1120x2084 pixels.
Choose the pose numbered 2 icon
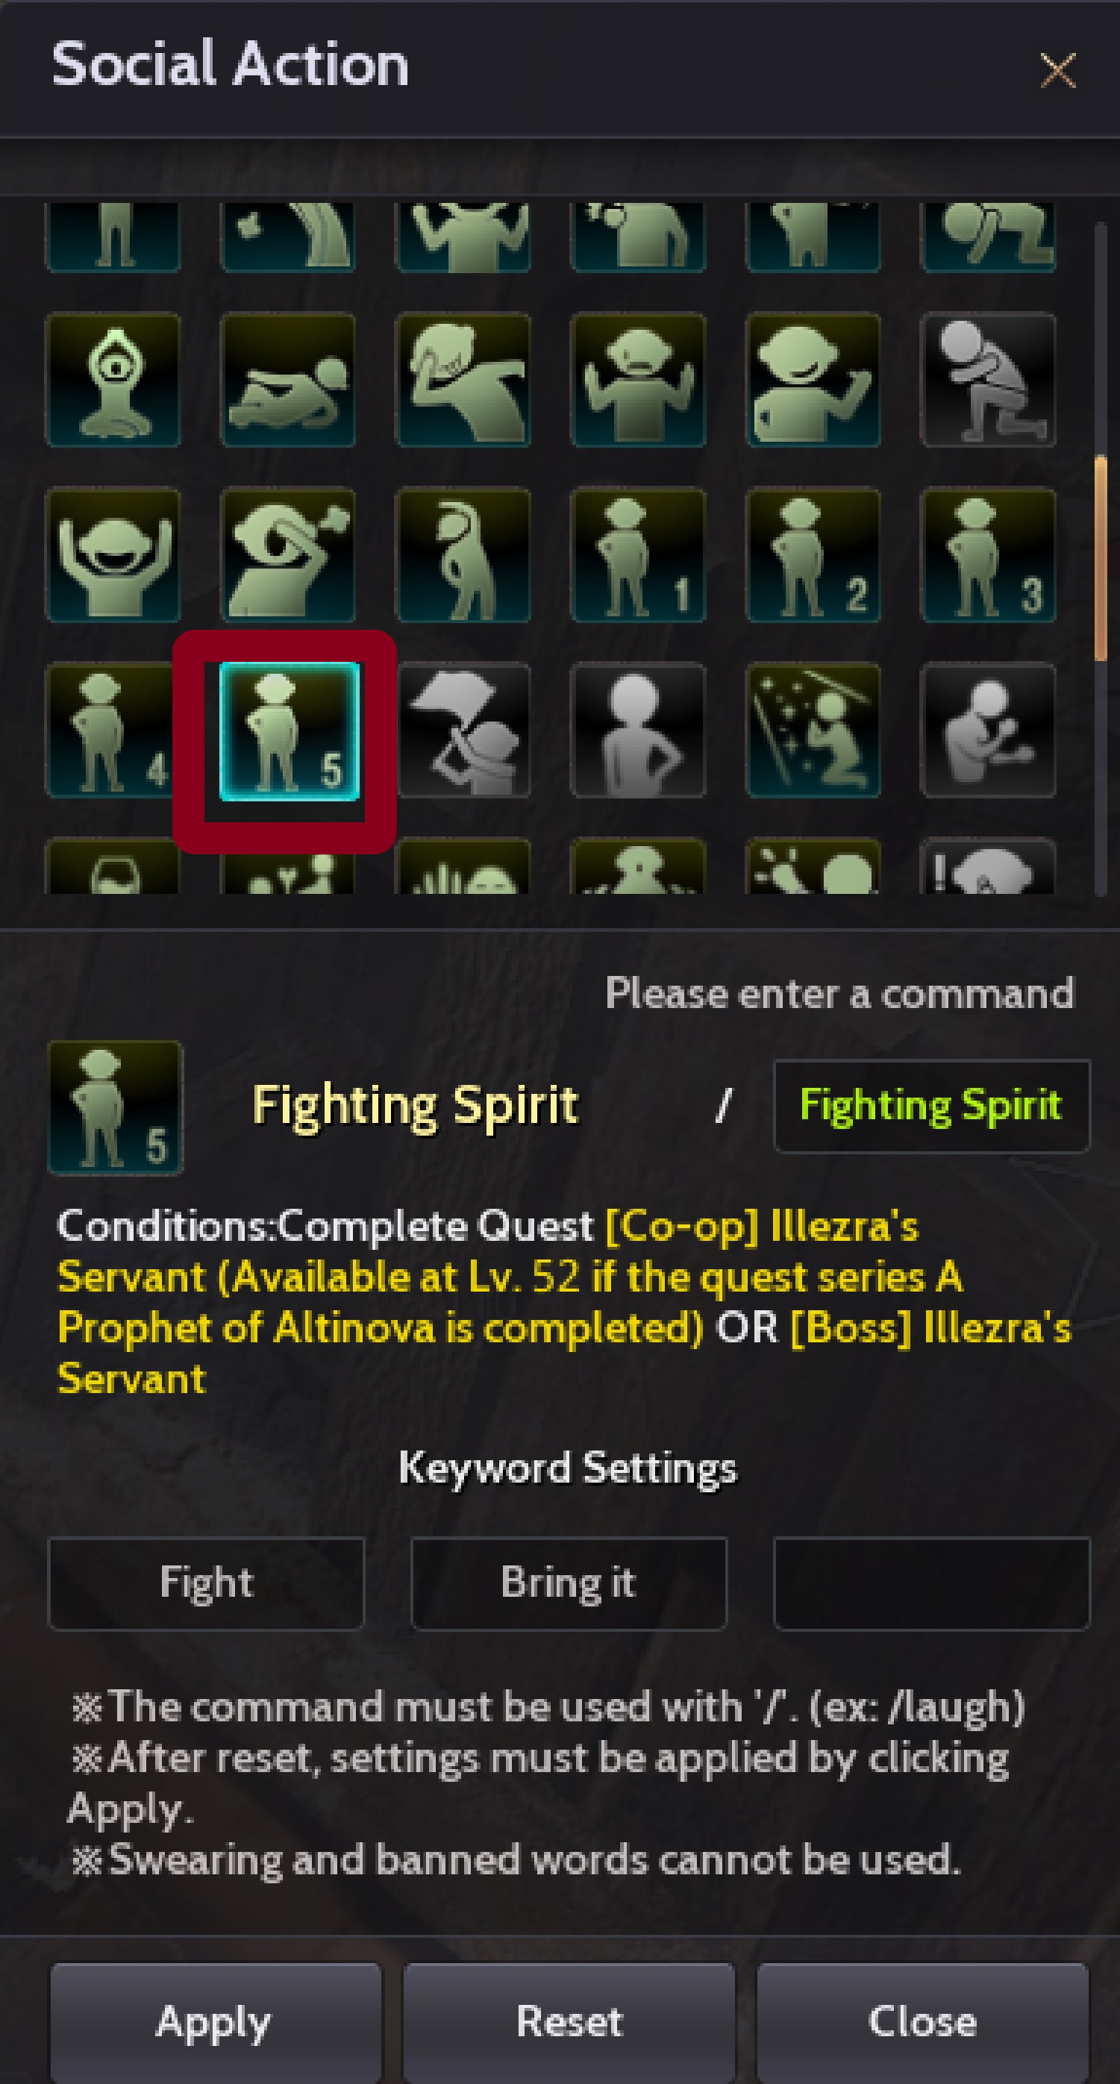point(813,555)
